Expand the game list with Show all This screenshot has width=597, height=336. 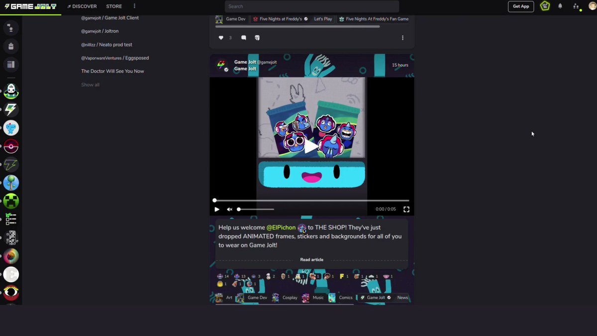click(90, 85)
